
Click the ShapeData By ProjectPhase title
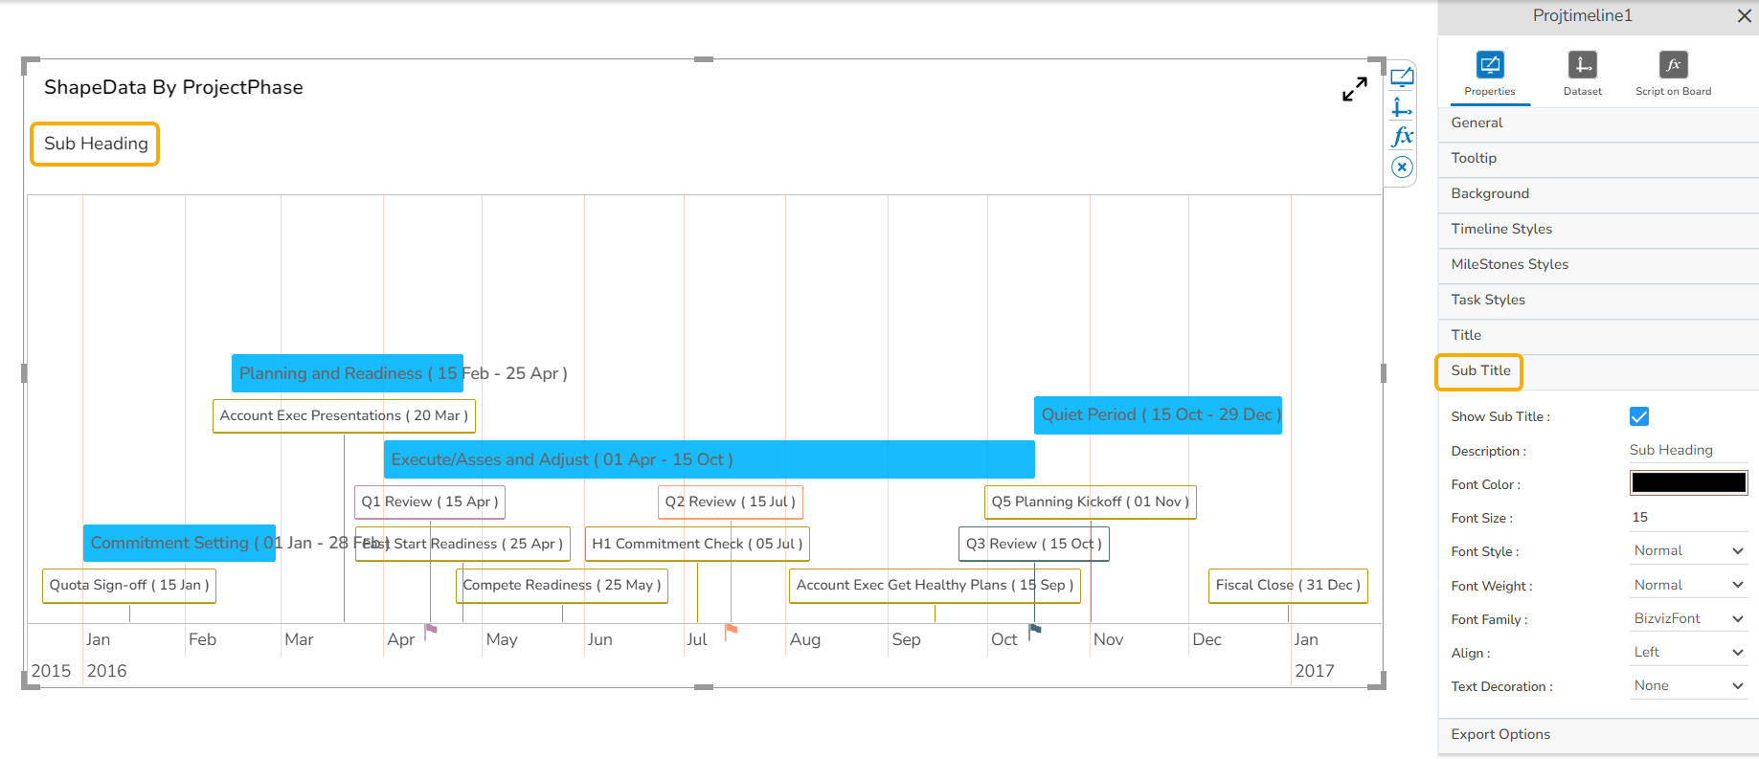click(x=173, y=87)
